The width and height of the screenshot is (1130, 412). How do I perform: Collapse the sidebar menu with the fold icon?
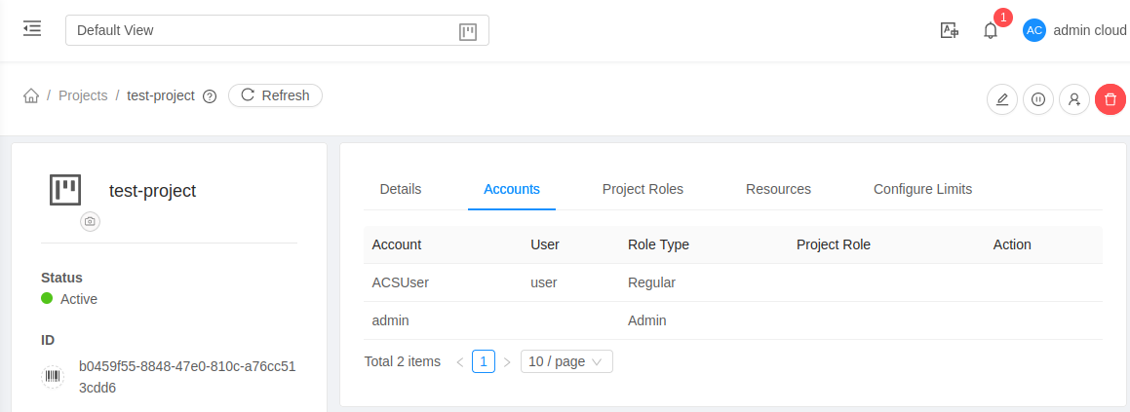coord(32,29)
